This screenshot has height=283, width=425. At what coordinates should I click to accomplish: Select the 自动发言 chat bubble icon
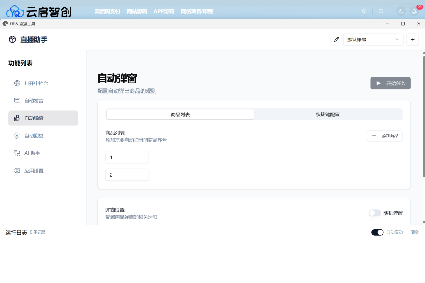pos(17,101)
